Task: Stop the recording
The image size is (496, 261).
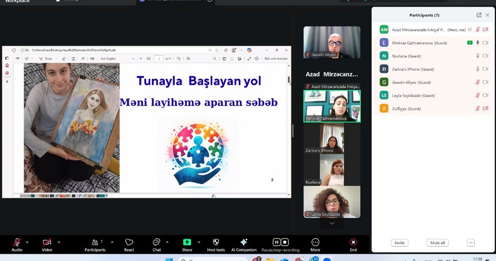Action: click(x=285, y=242)
